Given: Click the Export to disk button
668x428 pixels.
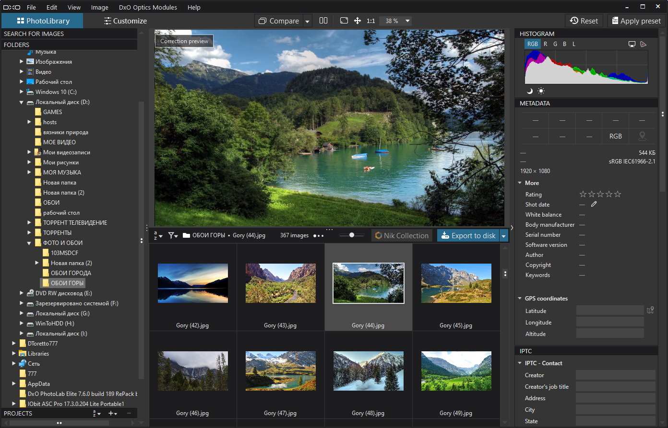Looking at the screenshot, I should [x=468, y=235].
